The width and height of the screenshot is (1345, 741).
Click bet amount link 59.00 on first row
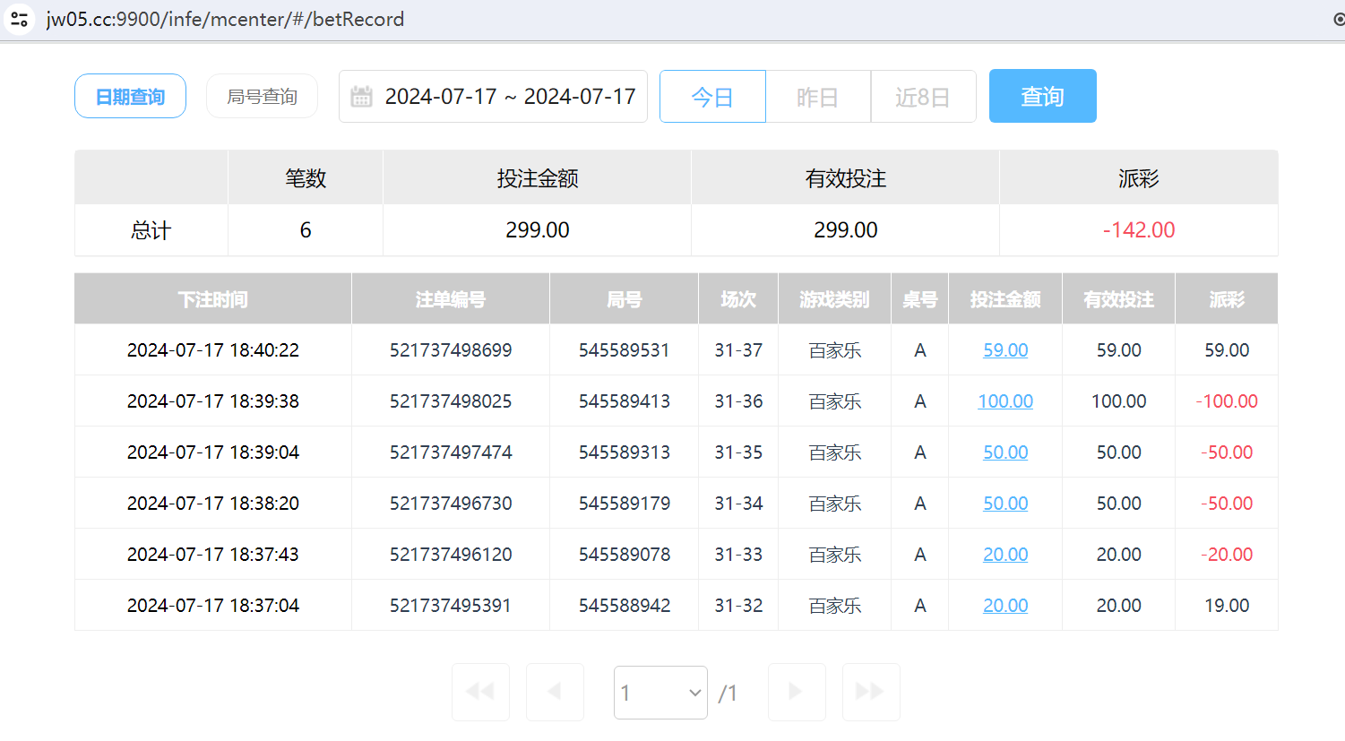coord(1004,349)
